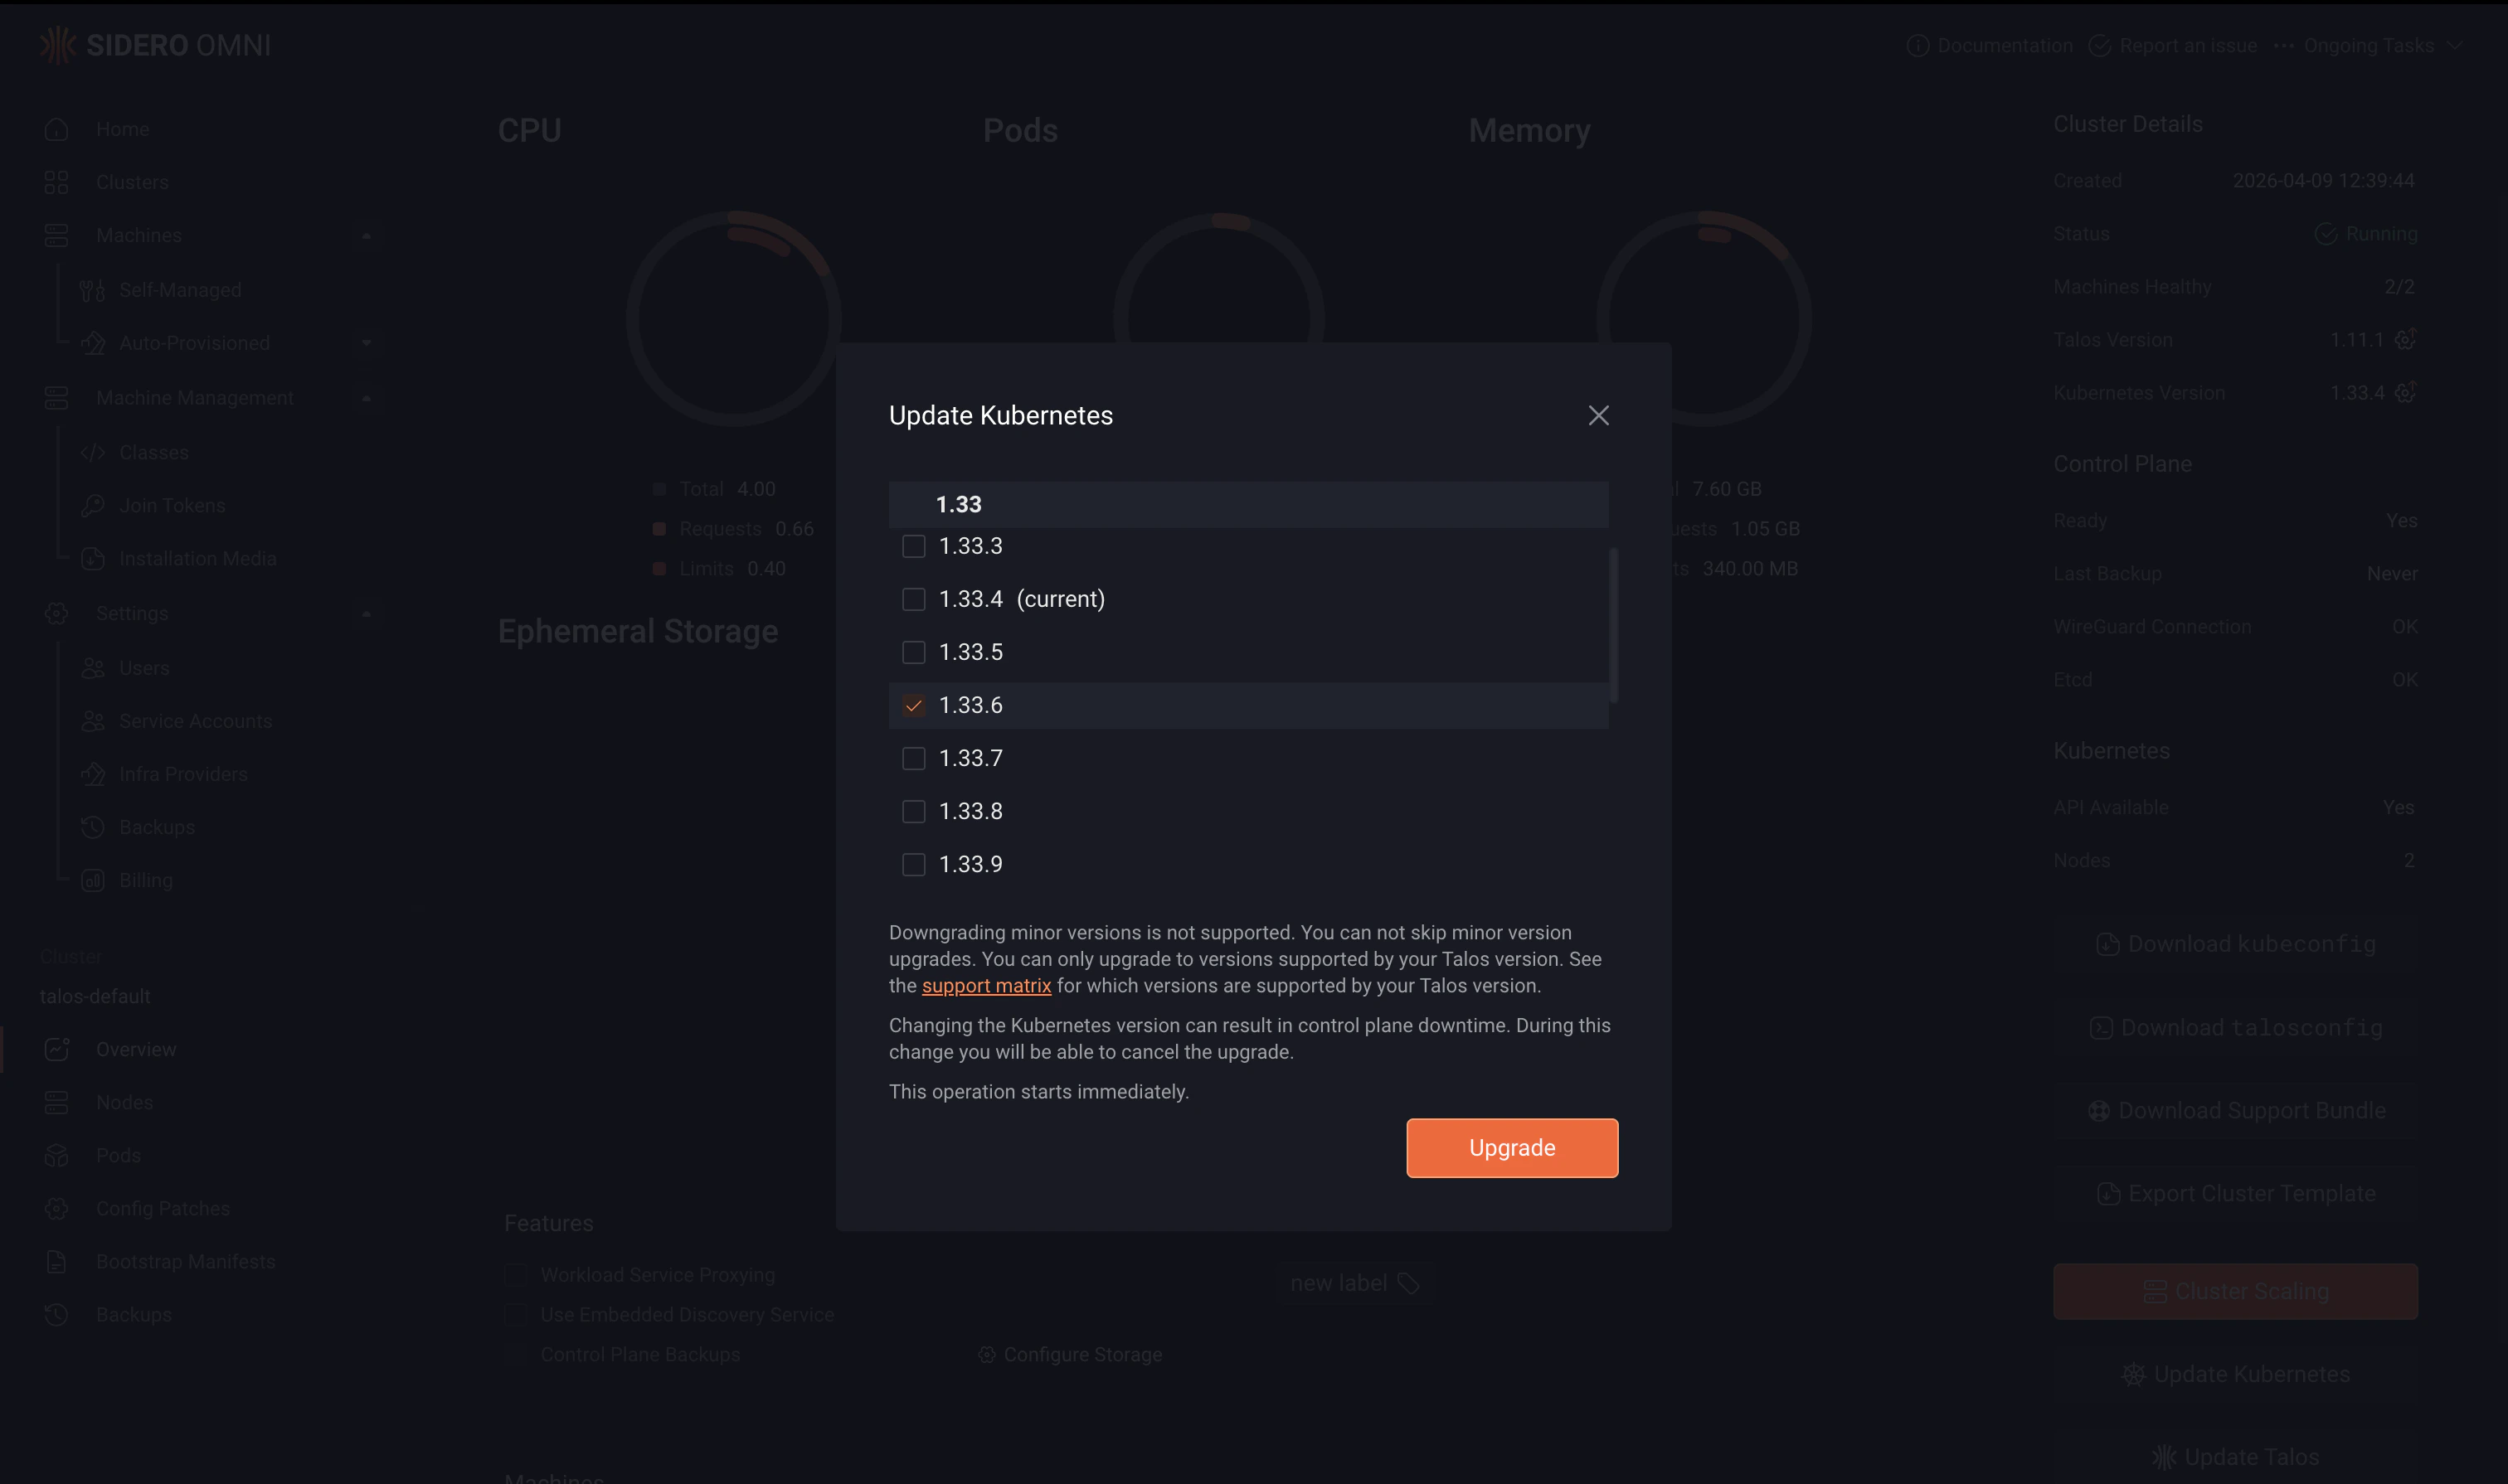Click the Documentation info icon
This screenshot has width=2508, height=1484.
pyautogui.click(x=1917, y=46)
